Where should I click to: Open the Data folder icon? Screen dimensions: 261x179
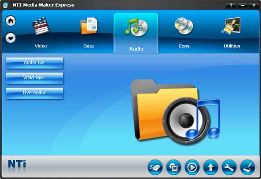[89, 26]
